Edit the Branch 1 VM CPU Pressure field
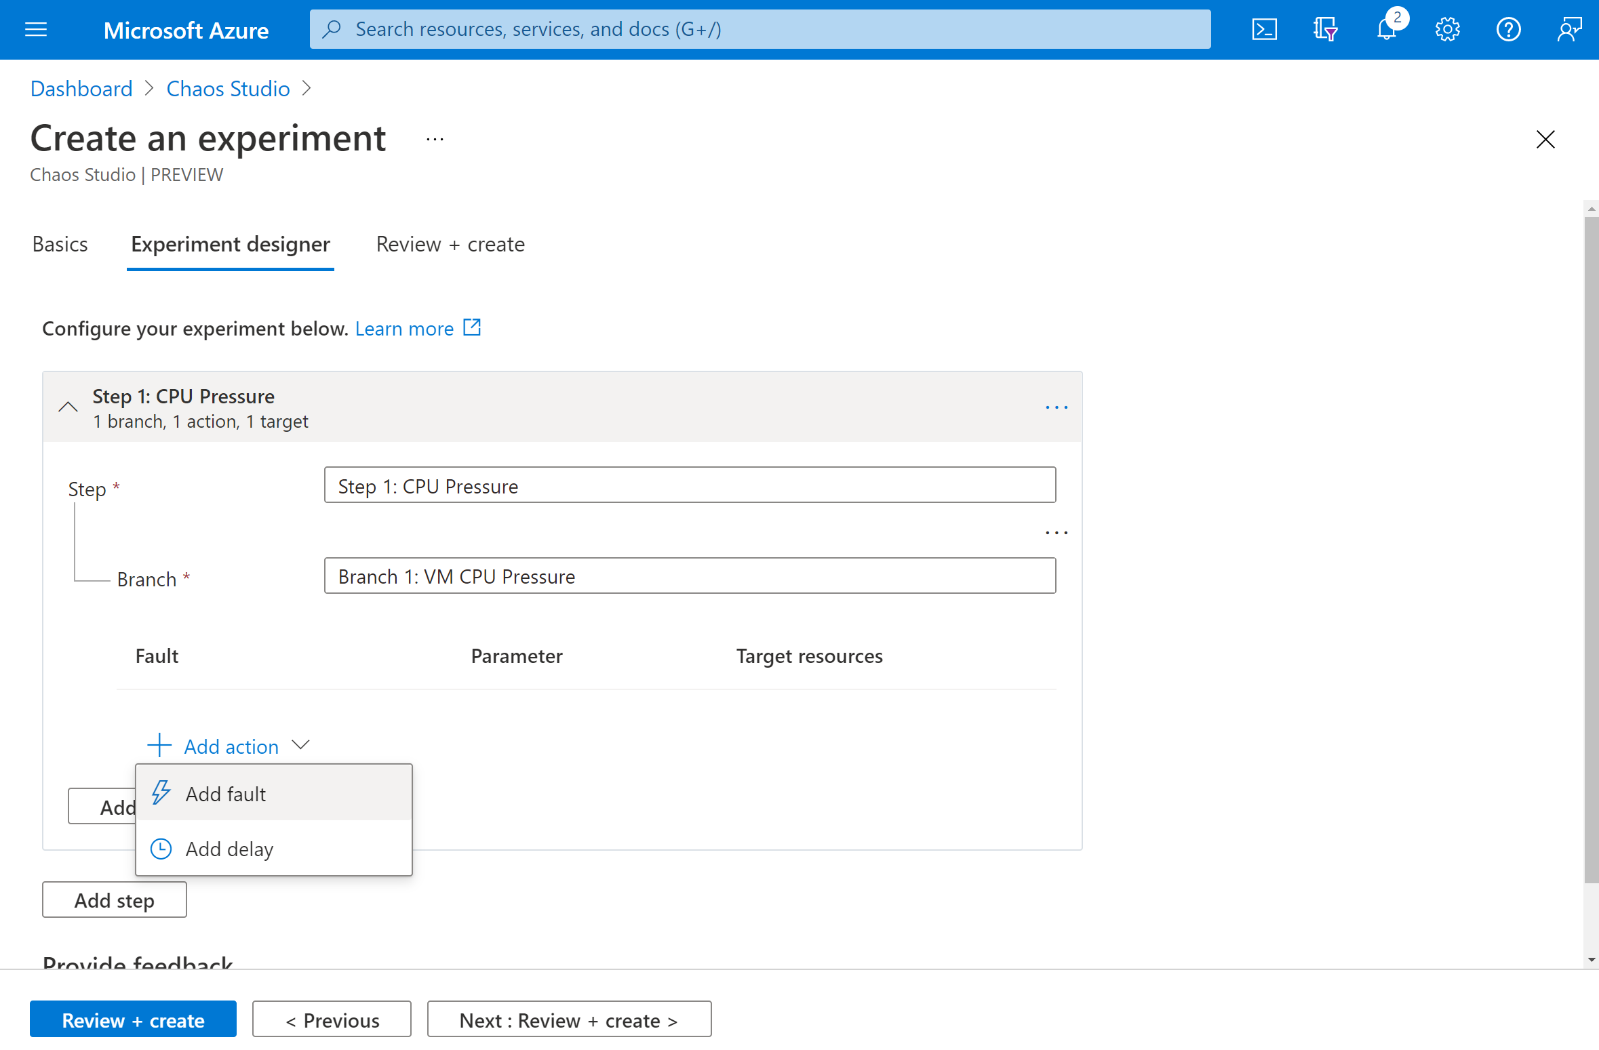 pos(689,576)
